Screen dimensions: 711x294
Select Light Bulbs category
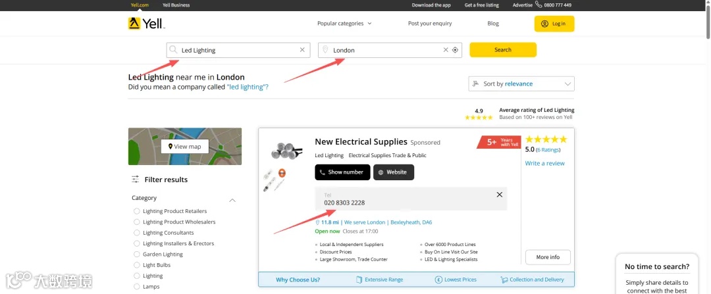[137, 265]
